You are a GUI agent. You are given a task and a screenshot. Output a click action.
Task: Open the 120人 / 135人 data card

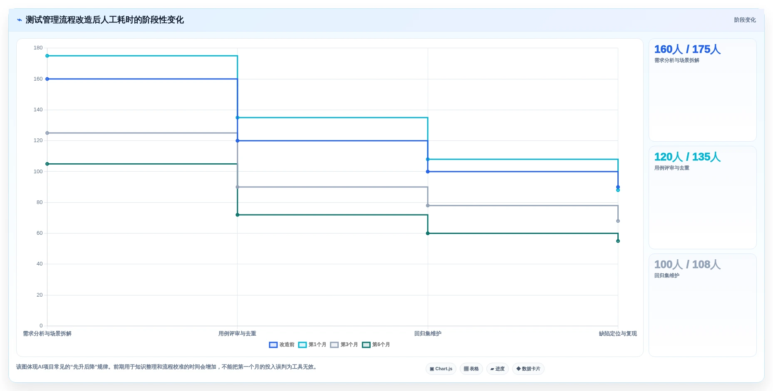[703, 198]
